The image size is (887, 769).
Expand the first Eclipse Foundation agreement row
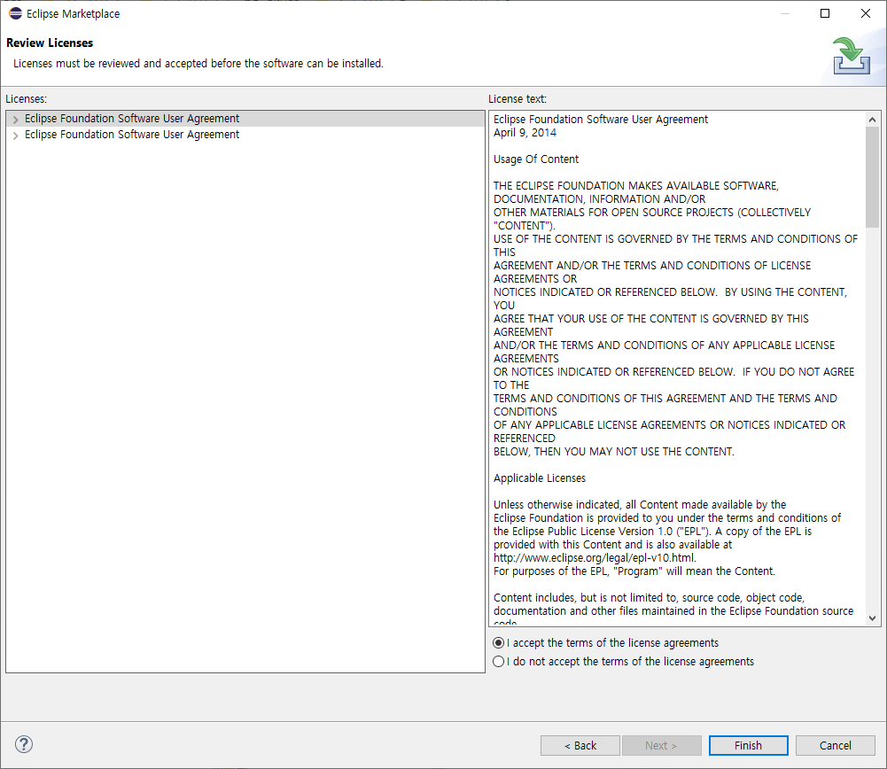[15, 120]
